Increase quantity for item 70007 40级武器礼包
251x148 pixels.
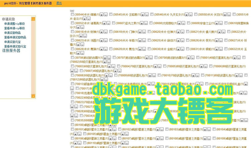point(115,71)
